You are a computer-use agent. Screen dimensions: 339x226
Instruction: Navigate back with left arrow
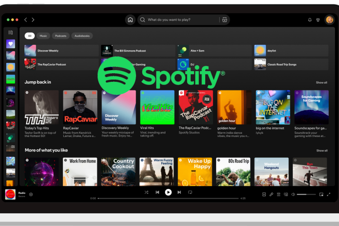(25, 20)
